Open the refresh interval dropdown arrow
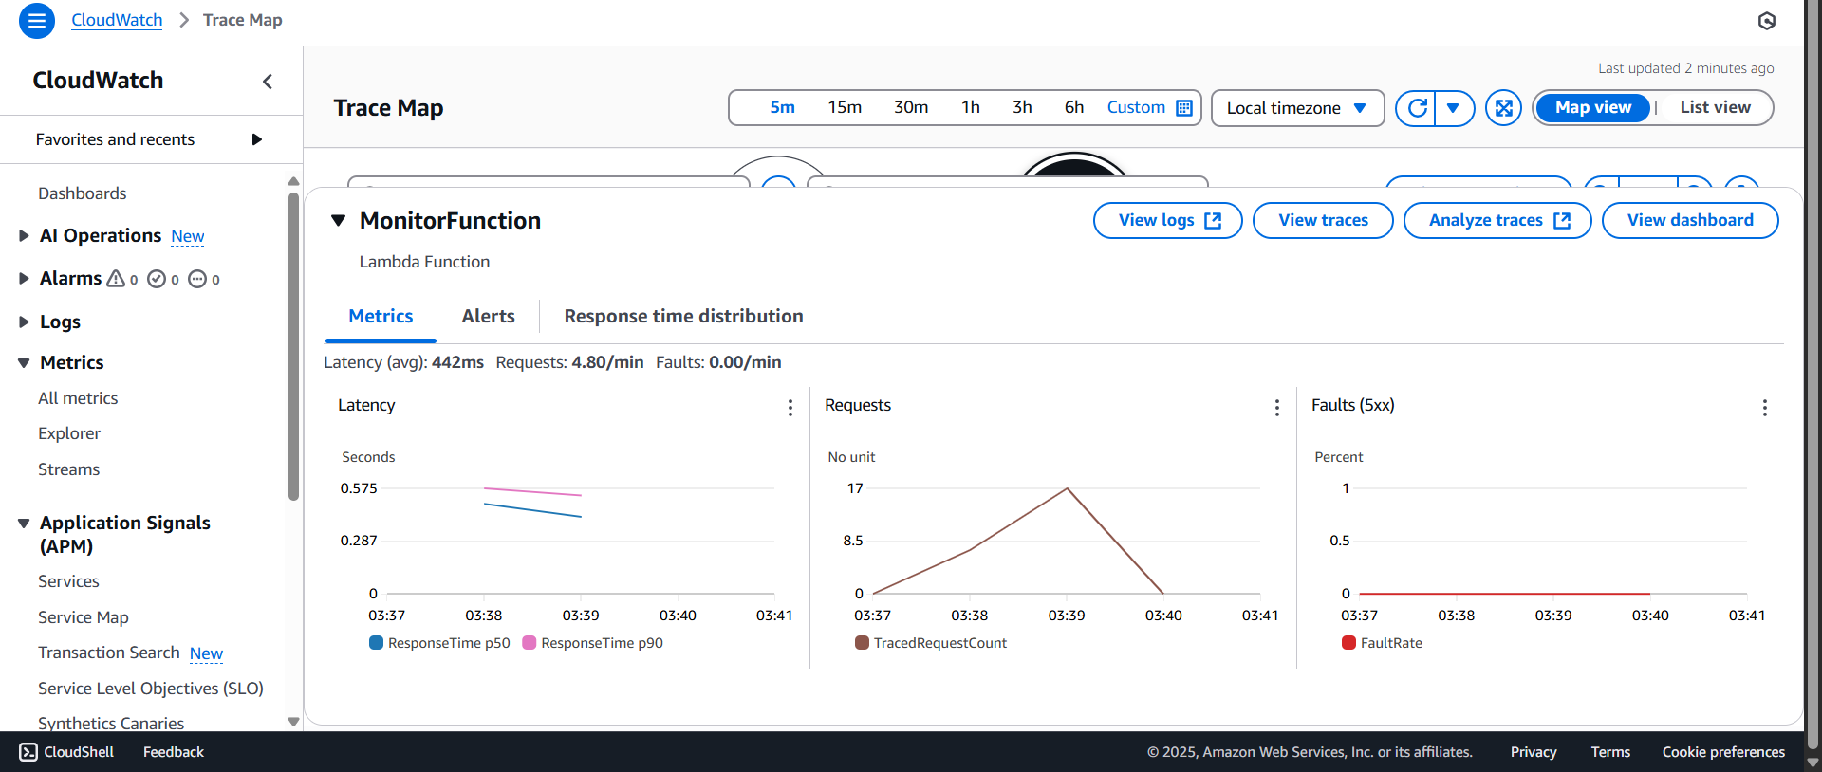Screen dimensions: 1822x772 point(1453,108)
